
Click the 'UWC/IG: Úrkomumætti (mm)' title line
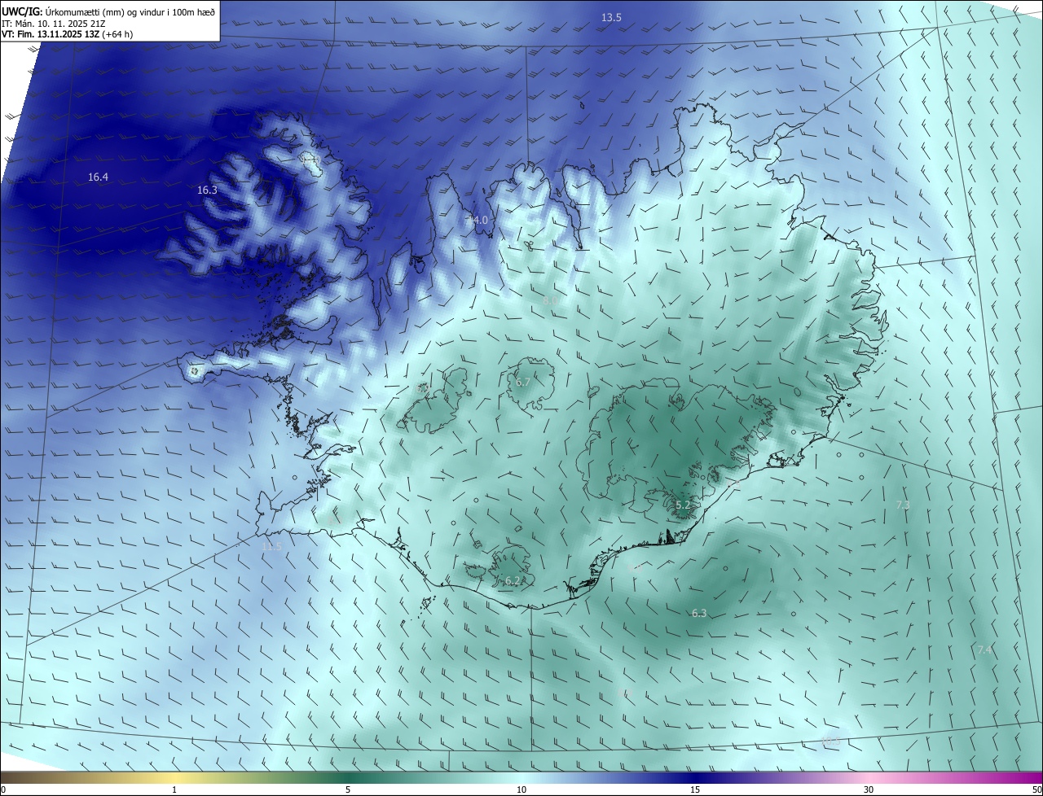click(x=108, y=12)
